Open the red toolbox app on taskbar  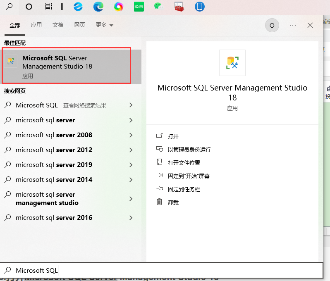coord(179,7)
